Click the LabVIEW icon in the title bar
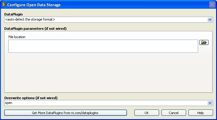Screen dimensions: 217x120 pos(4,4)
